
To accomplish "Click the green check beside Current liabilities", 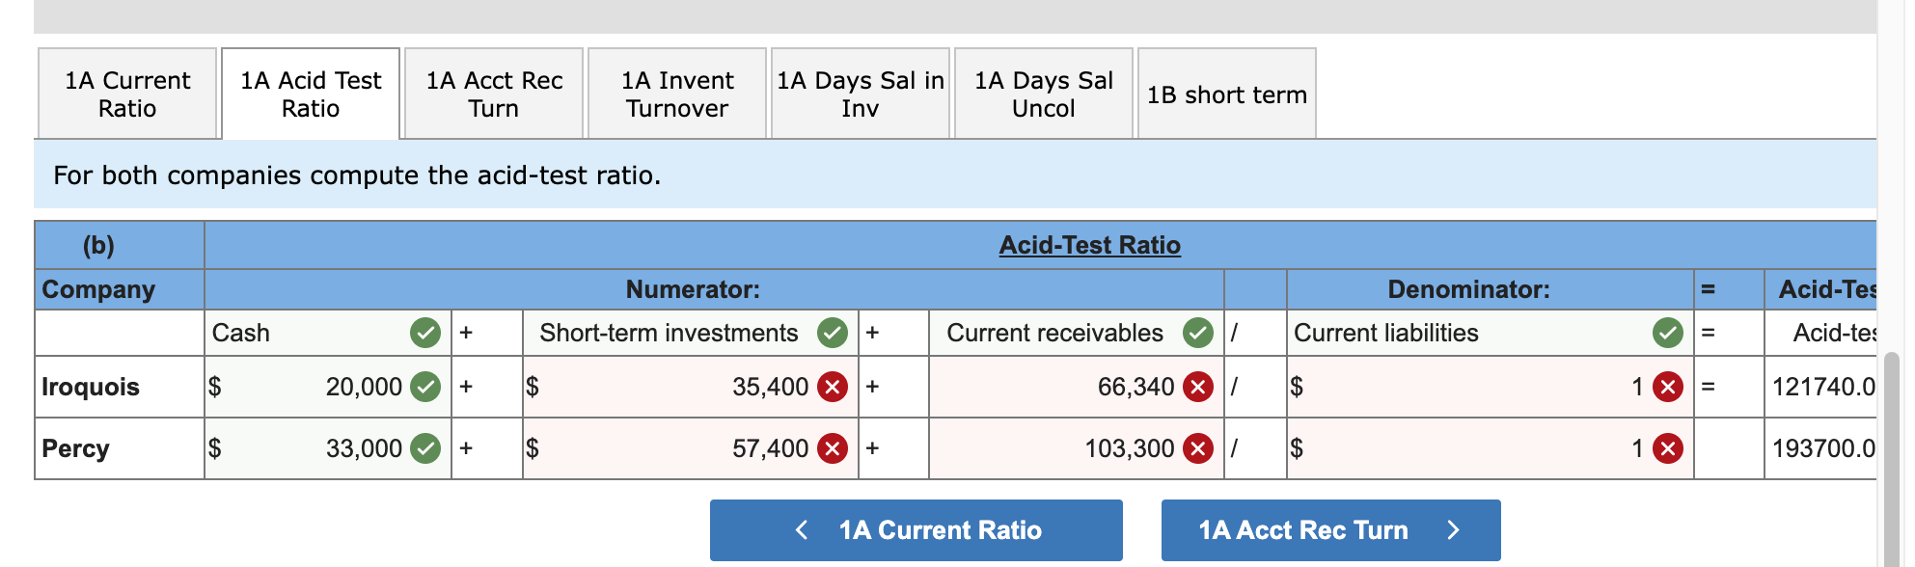I will tap(1668, 333).
